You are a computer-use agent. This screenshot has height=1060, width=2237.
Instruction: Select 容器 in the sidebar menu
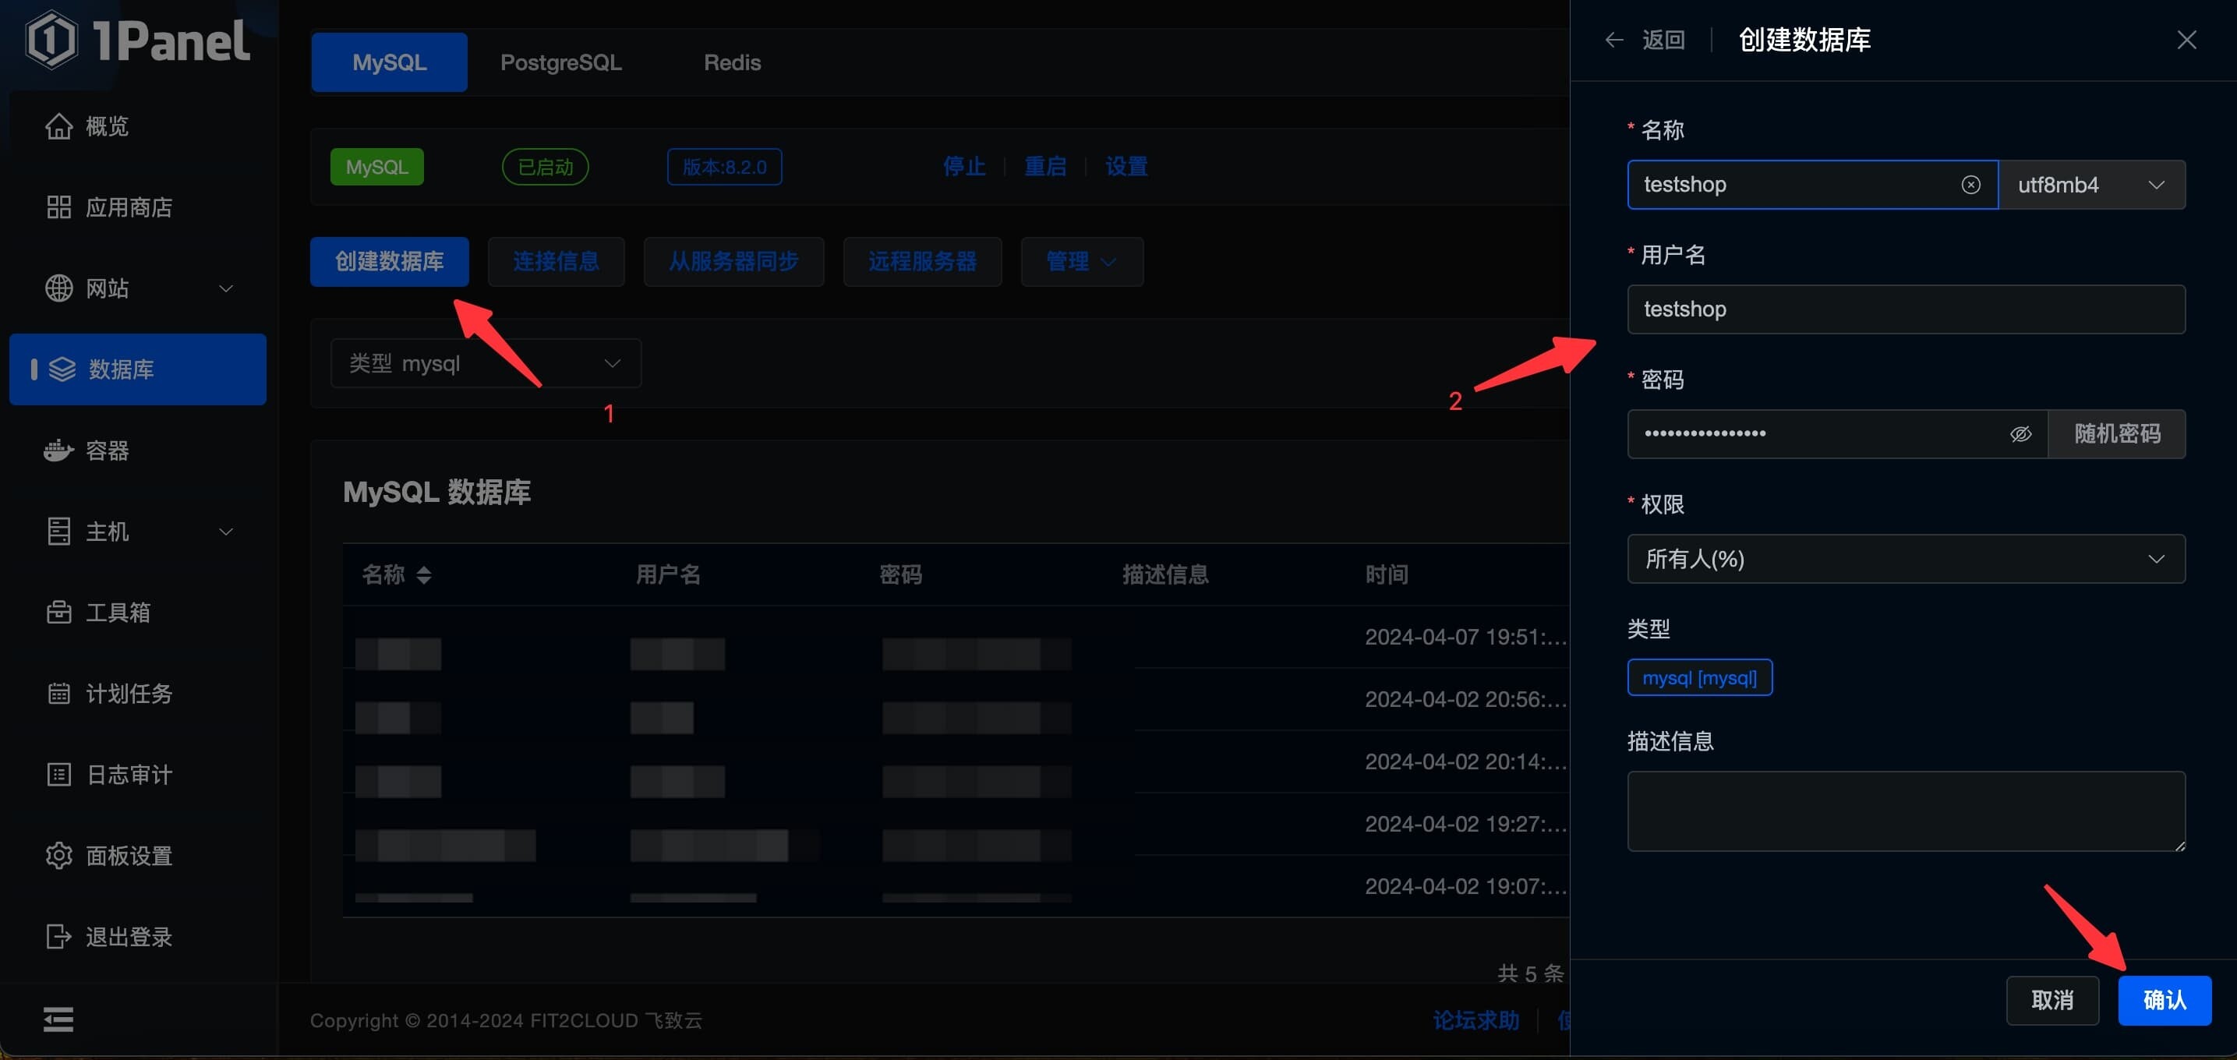coord(137,450)
